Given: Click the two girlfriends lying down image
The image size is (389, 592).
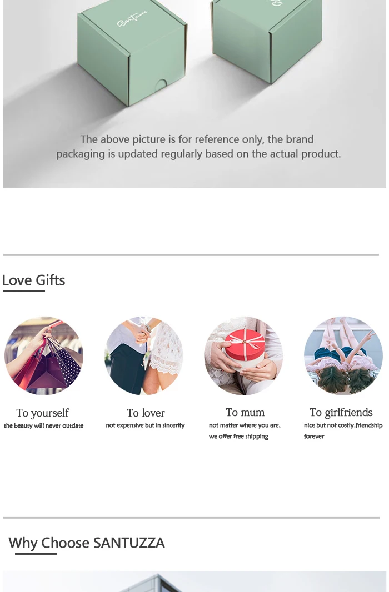Looking at the screenshot, I should coord(343,355).
